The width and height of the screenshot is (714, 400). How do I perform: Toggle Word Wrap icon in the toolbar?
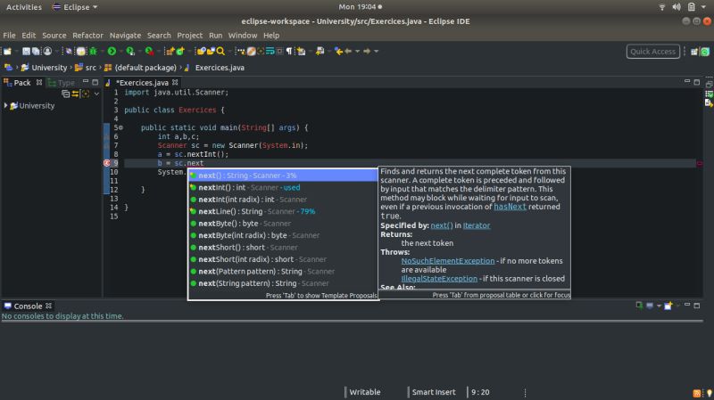(x=270, y=52)
